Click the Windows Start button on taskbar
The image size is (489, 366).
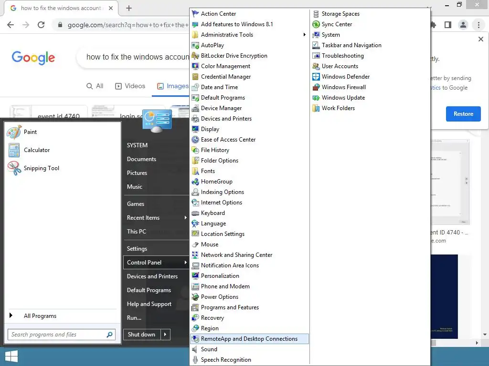tap(11, 356)
